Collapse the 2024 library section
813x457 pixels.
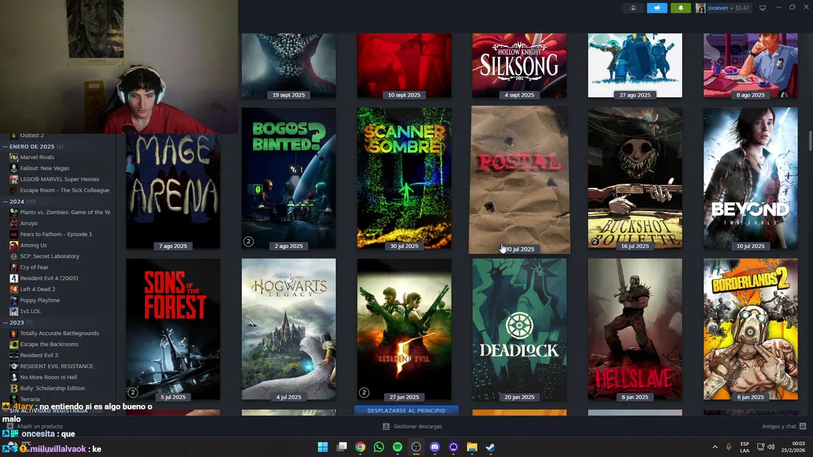coord(5,201)
